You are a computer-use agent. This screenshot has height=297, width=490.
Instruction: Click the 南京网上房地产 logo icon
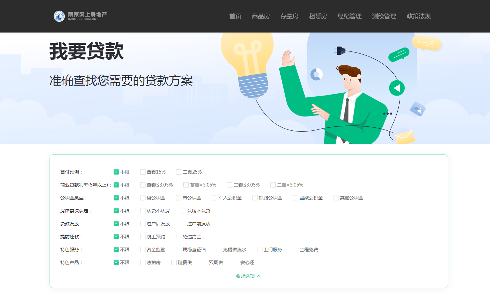59,16
